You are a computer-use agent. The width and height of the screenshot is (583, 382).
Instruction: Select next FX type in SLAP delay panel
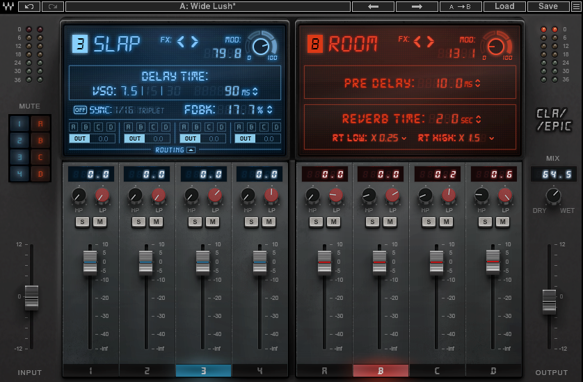click(195, 42)
